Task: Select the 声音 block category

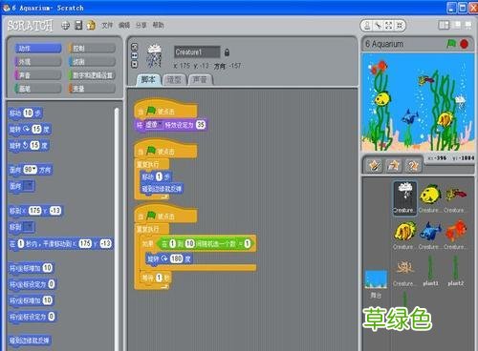Action: pos(37,75)
